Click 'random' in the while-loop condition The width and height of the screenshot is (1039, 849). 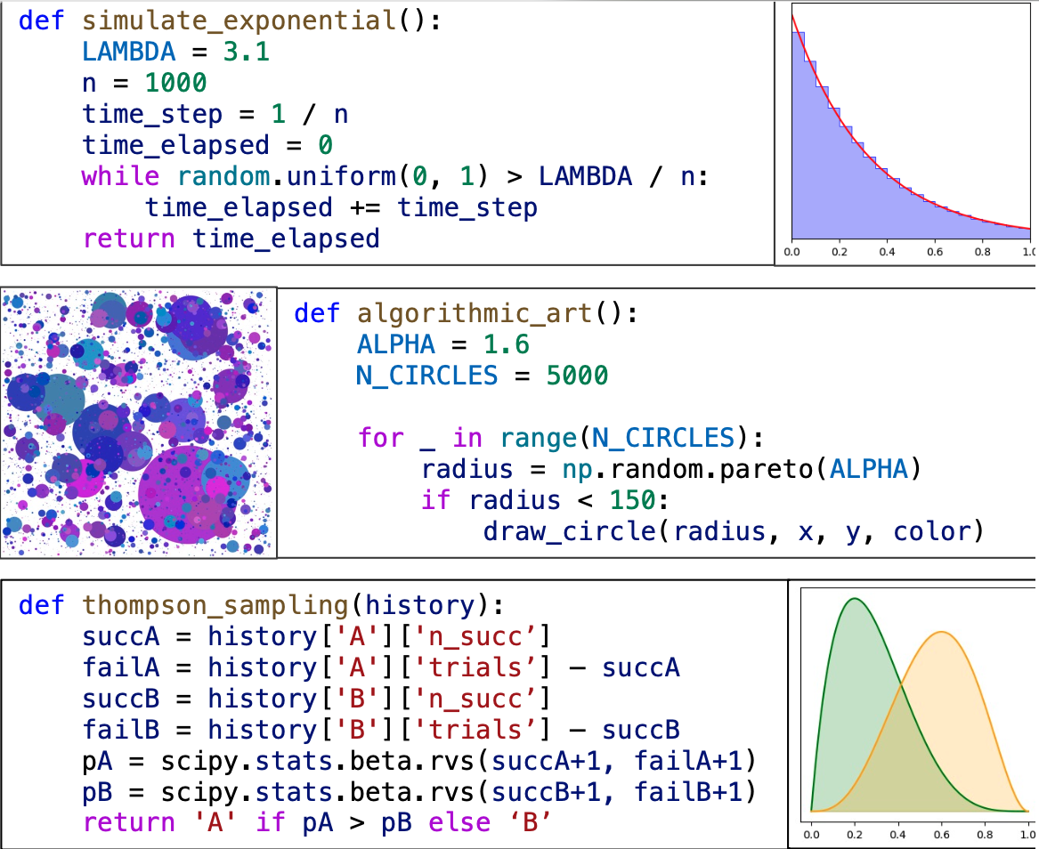coord(224,176)
